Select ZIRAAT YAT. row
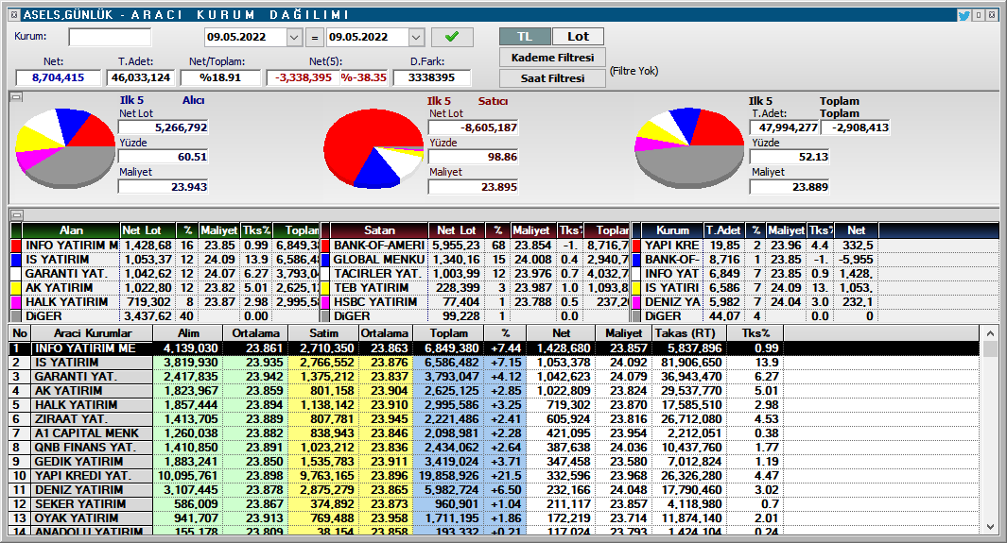Viewport: 1007px width, 543px height. (x=495, y=418)
